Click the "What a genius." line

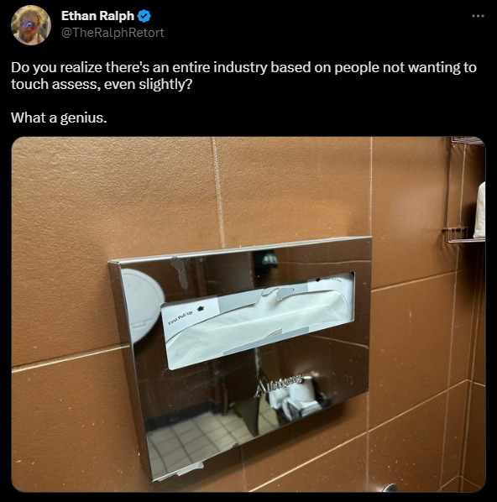tap(59, 118)
